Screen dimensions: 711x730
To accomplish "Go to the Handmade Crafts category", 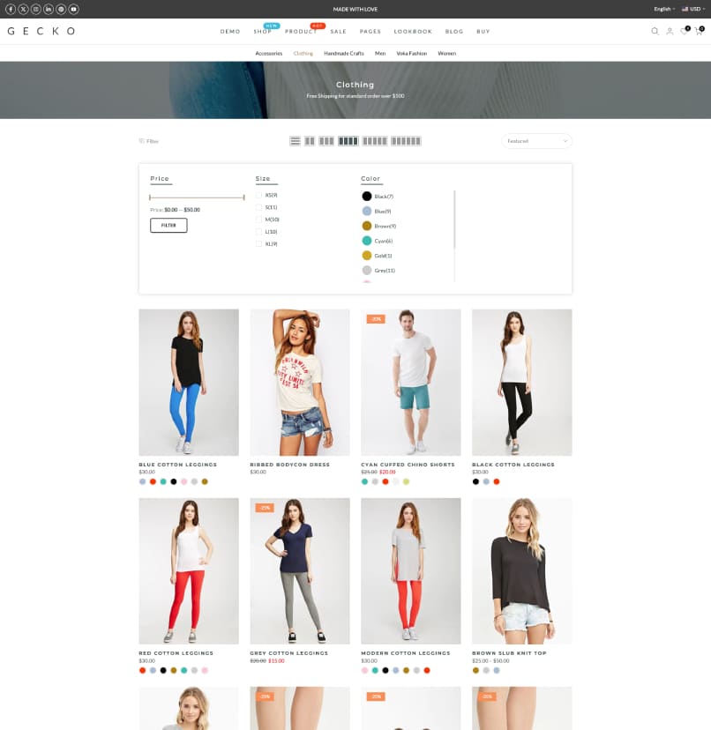I will pyautogui.click(x=344, y=54).
